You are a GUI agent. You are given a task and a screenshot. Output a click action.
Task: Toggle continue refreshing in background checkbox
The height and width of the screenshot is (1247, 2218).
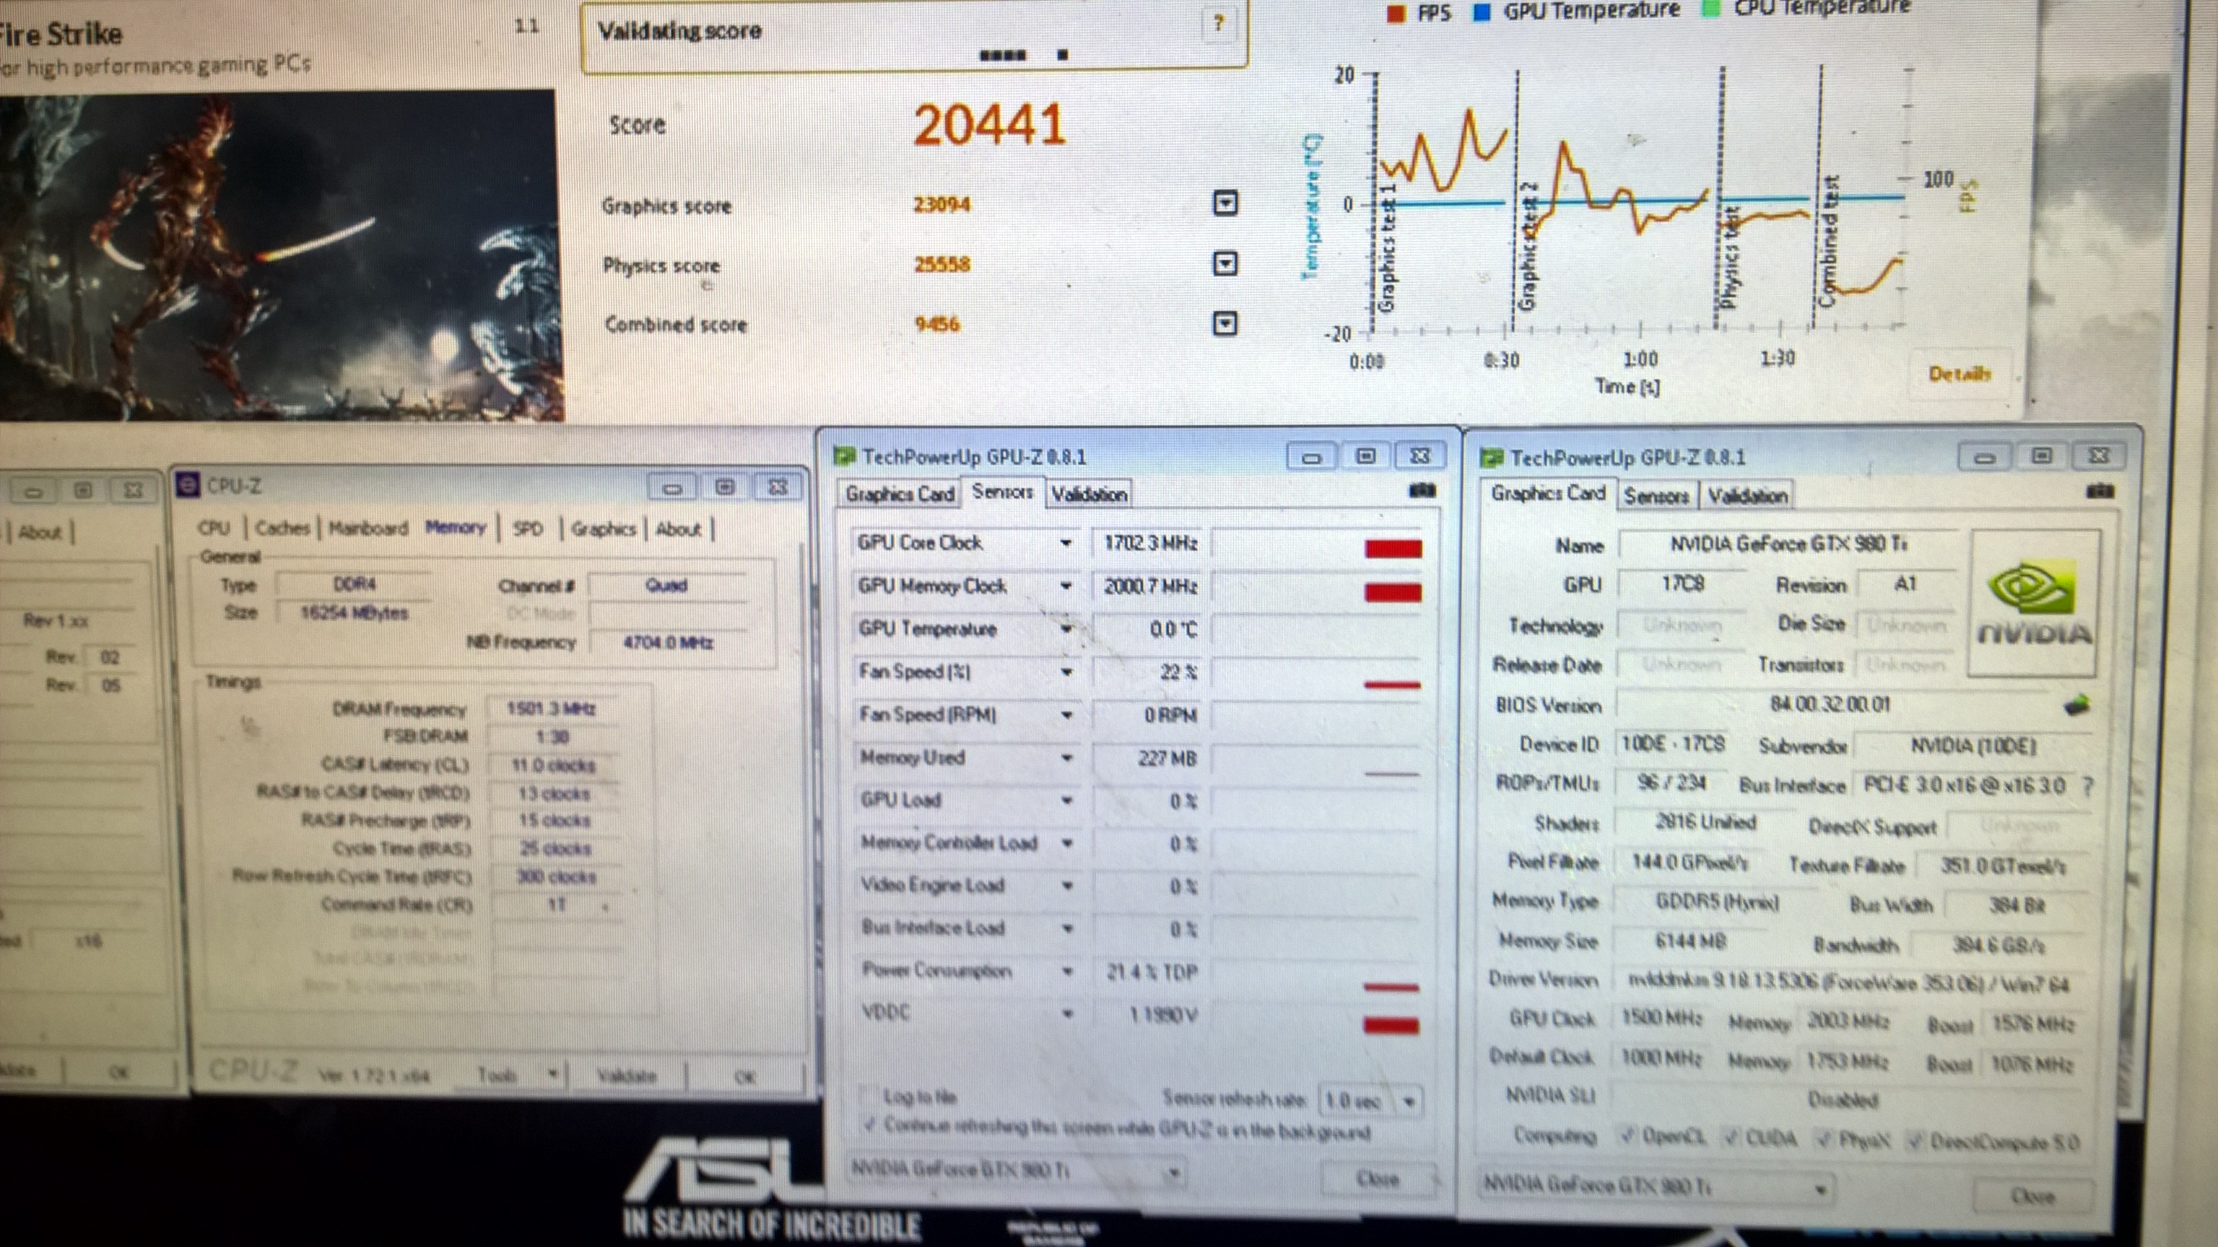click(871, 1124)
